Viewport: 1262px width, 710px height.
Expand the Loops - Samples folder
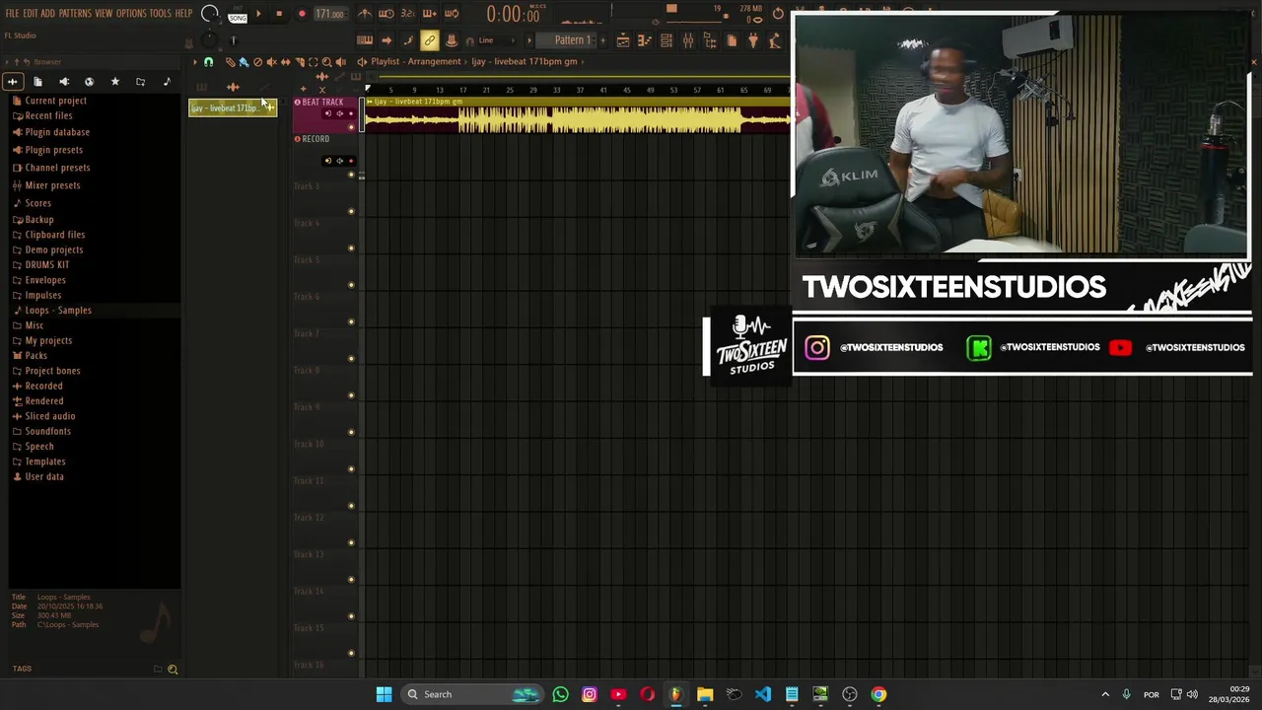click(57, 311)
